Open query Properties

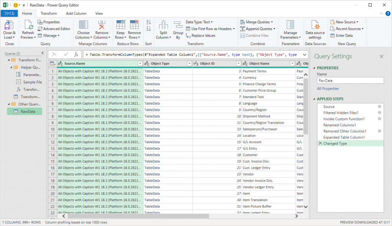point(49,22)
